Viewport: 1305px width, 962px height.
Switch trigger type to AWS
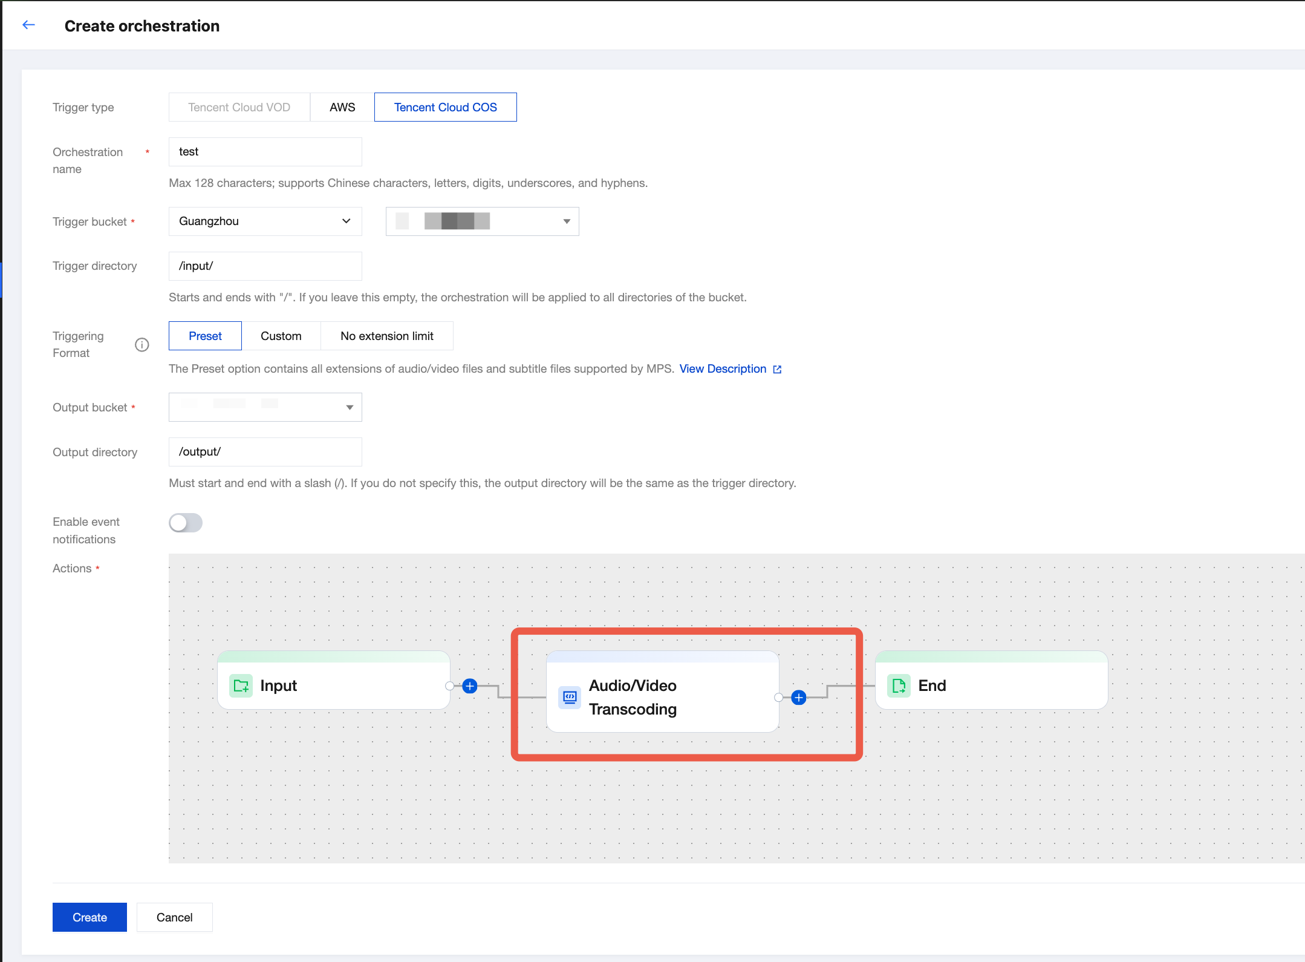[x=342, y=107]
